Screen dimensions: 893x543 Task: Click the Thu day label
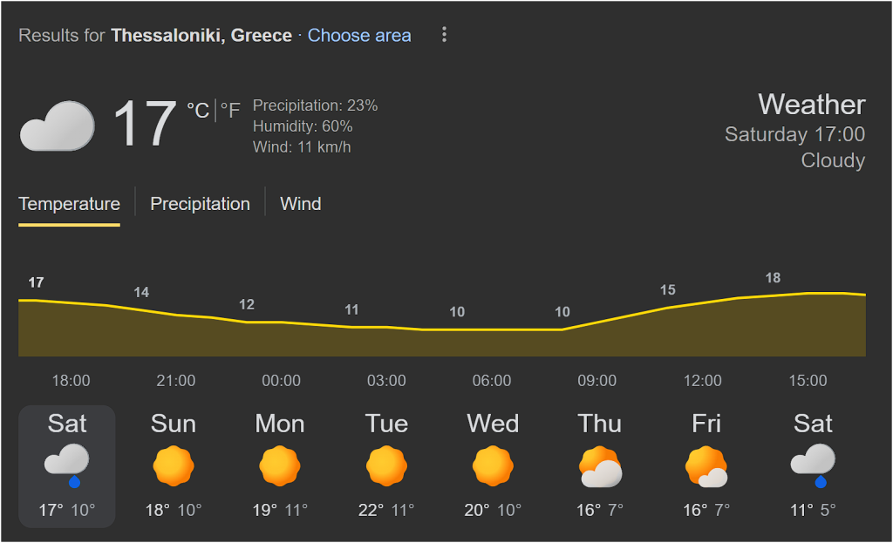[600, 424]
